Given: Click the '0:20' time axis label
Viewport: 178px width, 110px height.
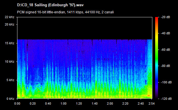Looking at the screenshot, I should tap(33, 103).
